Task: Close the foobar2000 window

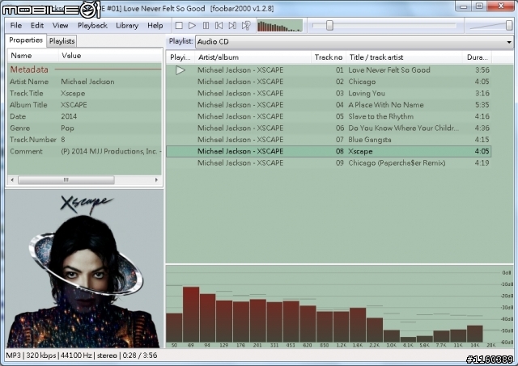Action: [x=500, y=6]
